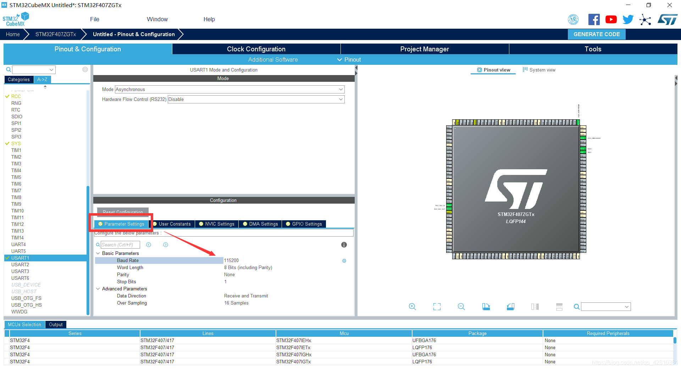Open the Output tab
This screenshot has width=681, height=369.
[x=56, y=324]
